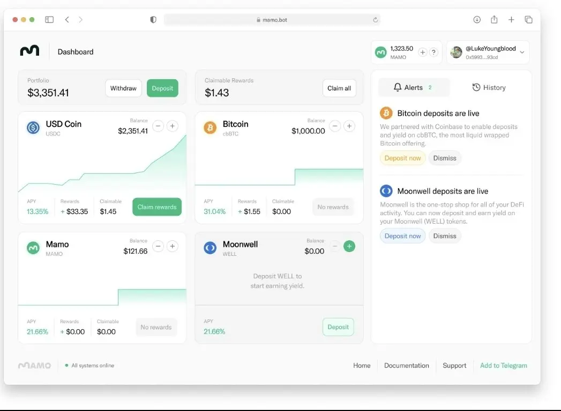Go forward with browser forward arrow
Viewport: 561px width, 411px height.
(80, 20)
